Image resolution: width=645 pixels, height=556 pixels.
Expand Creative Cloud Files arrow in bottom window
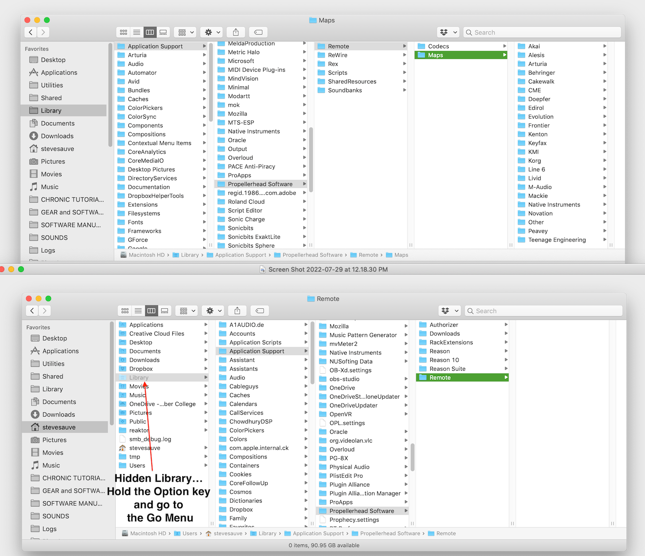(206, 334)
